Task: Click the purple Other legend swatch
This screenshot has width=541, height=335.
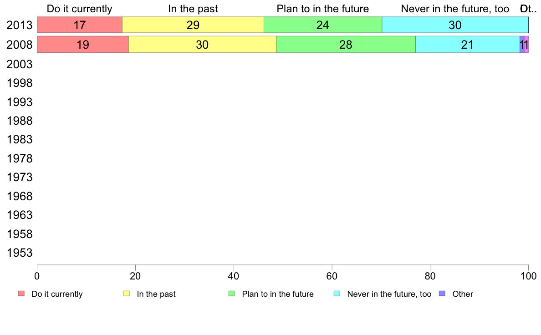Action: [442, 294]
